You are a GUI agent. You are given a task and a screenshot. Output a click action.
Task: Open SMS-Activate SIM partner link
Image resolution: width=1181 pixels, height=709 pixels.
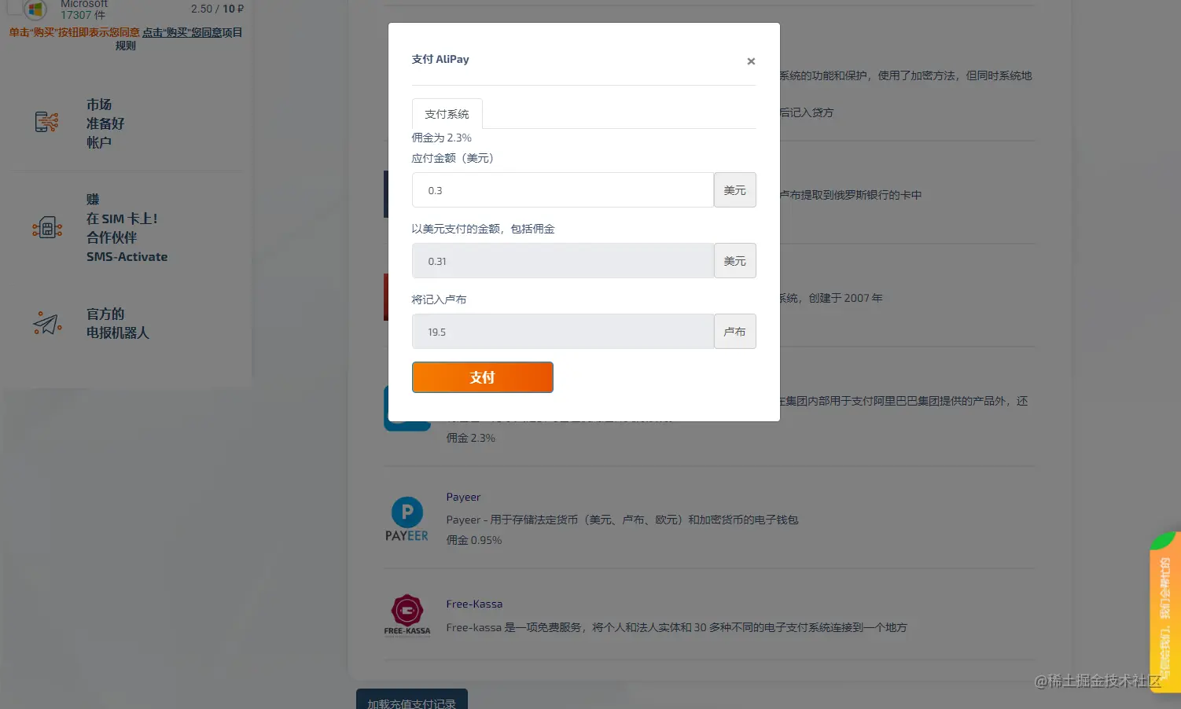(x=127, y=228)
